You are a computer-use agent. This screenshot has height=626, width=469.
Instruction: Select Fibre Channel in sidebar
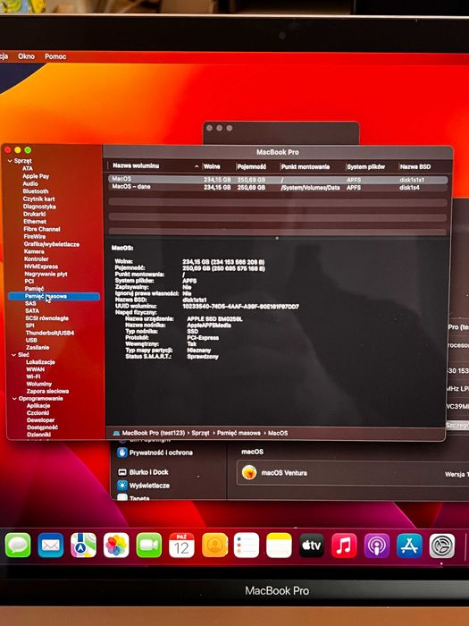tap(42, 229)
